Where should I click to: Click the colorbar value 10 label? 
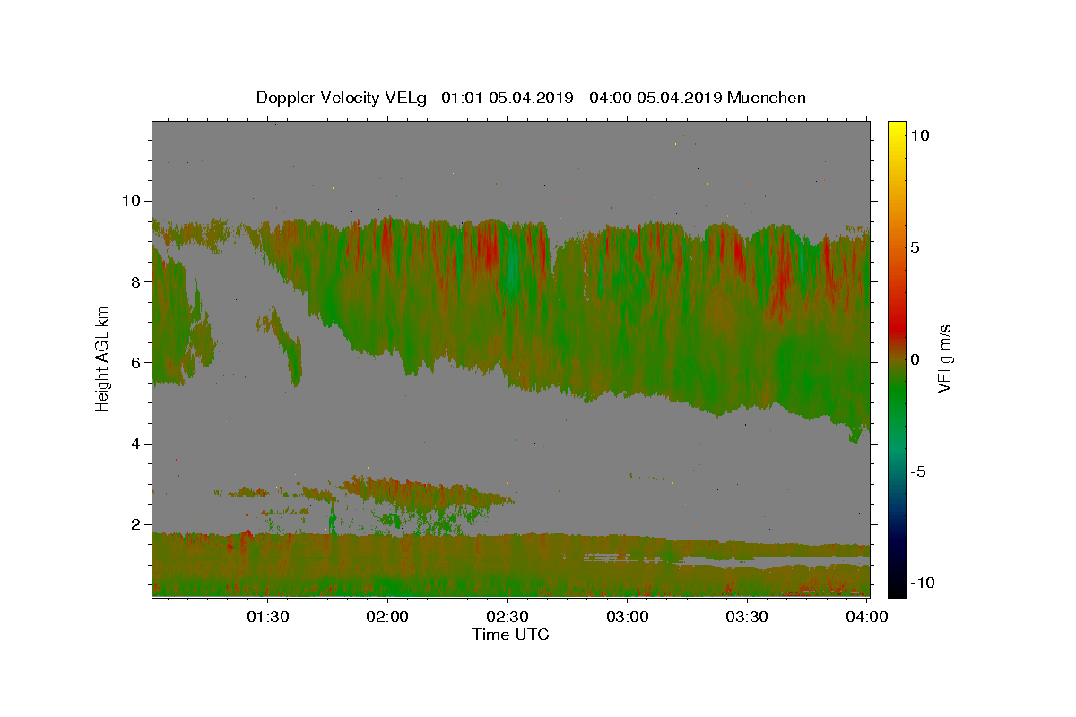920,135
